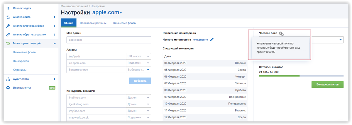This screenshot has width=352, height=125.
Task: Select the 11 Февраля 2020 schedule row
Action: coord(205,110)
